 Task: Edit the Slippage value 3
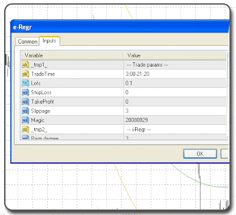(x=175, y=111)
